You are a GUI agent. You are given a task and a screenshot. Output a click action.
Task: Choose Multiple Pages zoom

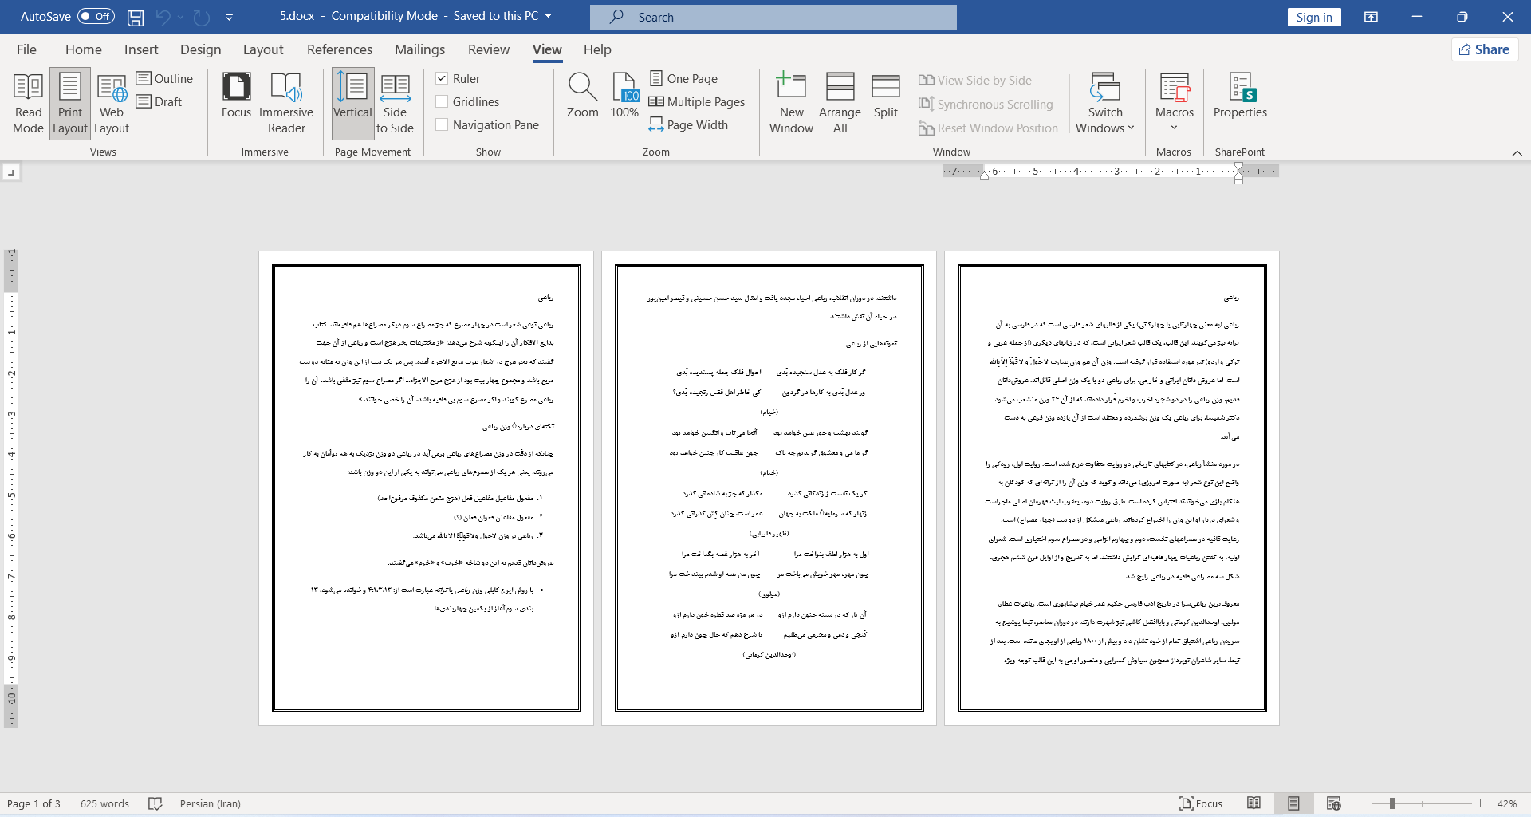(697, 101)
